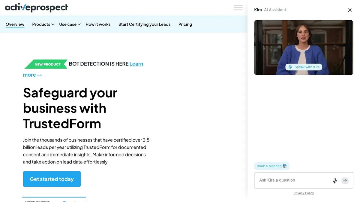
Task: Select the Overview tab
Action: pyautogui.click(x=15, y=25)
